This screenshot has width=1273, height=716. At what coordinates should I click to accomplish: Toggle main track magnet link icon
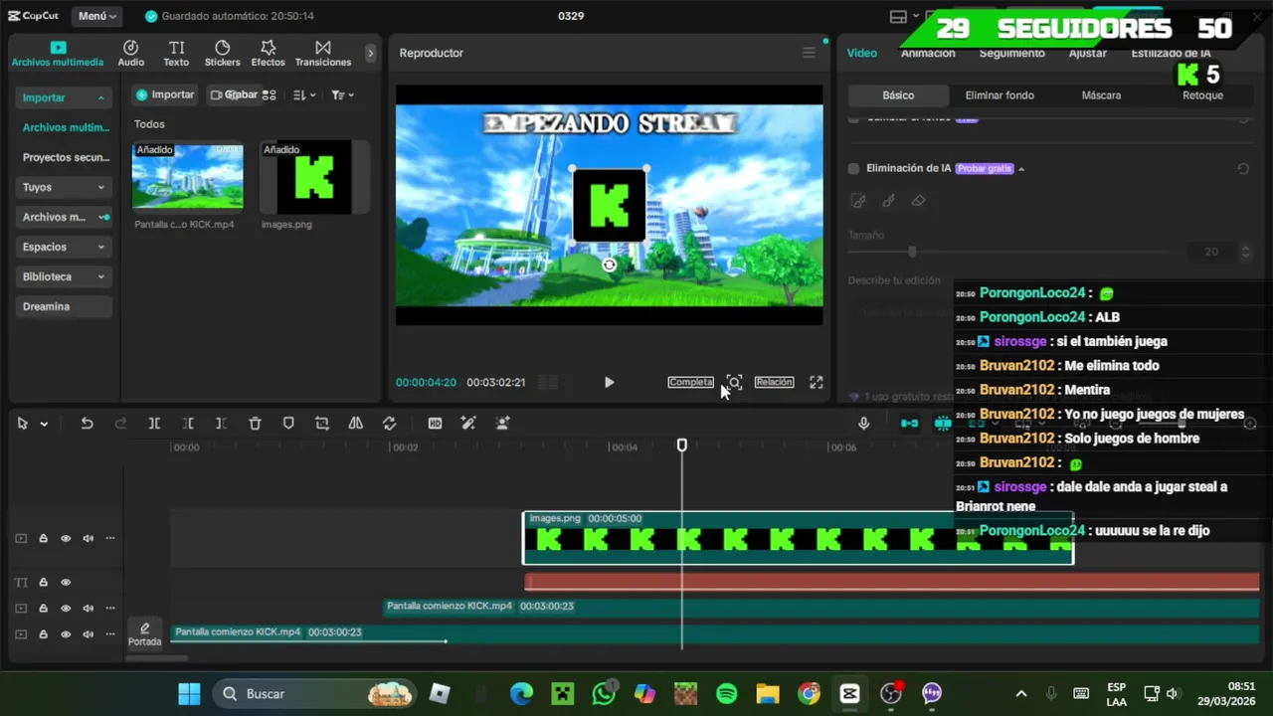click(909, 424)
